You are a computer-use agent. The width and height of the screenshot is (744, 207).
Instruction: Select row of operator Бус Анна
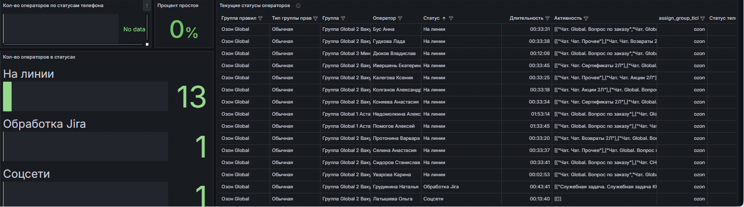[x=477, y=29]
